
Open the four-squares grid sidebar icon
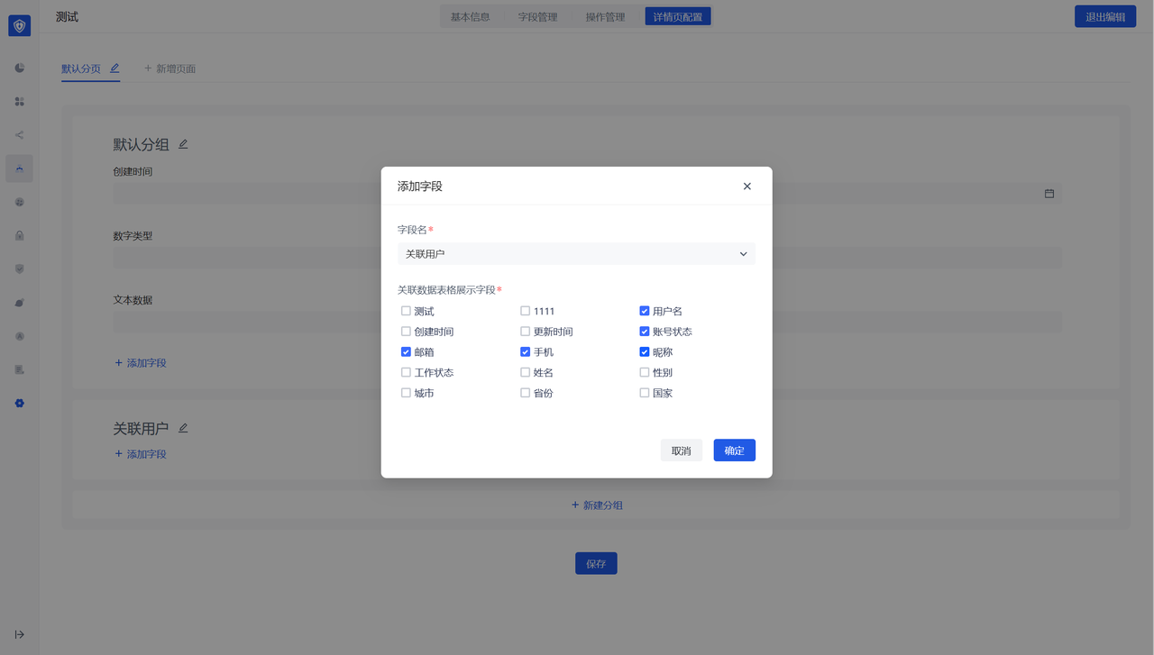(20, 102)
